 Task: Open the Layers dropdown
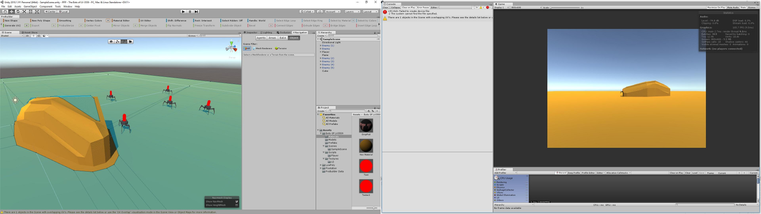click(352, 11)
